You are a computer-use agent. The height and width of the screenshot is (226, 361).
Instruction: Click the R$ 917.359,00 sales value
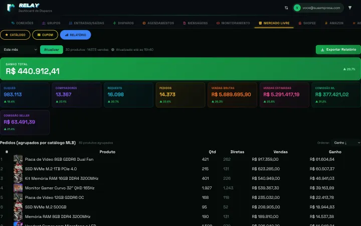(x=265, y=159)
